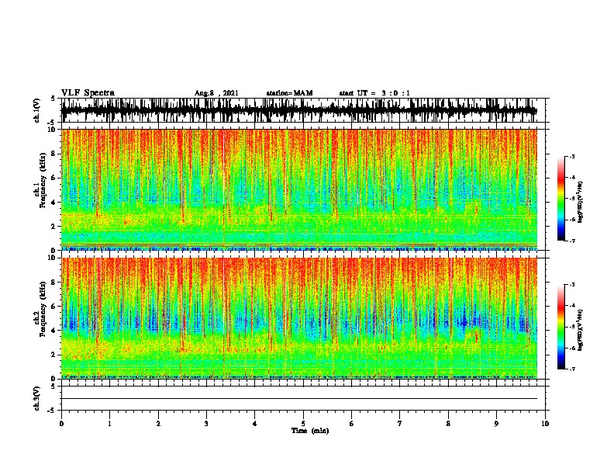Click time axis tick label "5"

click(303, 424)
